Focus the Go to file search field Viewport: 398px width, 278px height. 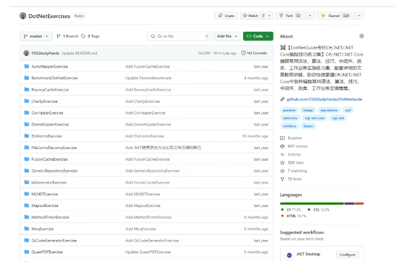pos(179,36)
